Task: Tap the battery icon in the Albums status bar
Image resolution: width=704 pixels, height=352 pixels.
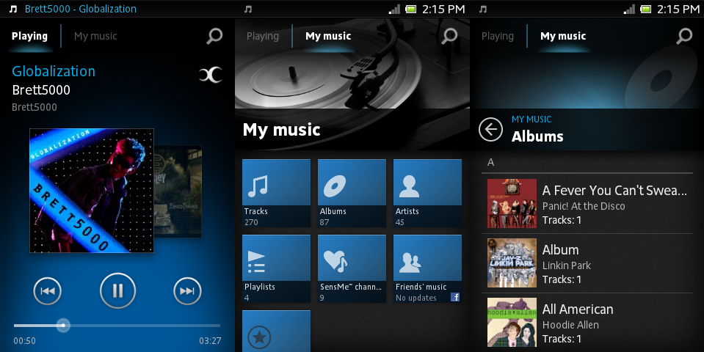Action: click(x=645, y=9)
